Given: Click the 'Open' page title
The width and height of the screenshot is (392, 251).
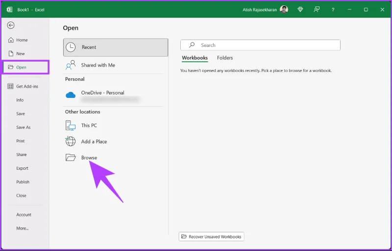Looking at the screenshot, I should point(71,28).
